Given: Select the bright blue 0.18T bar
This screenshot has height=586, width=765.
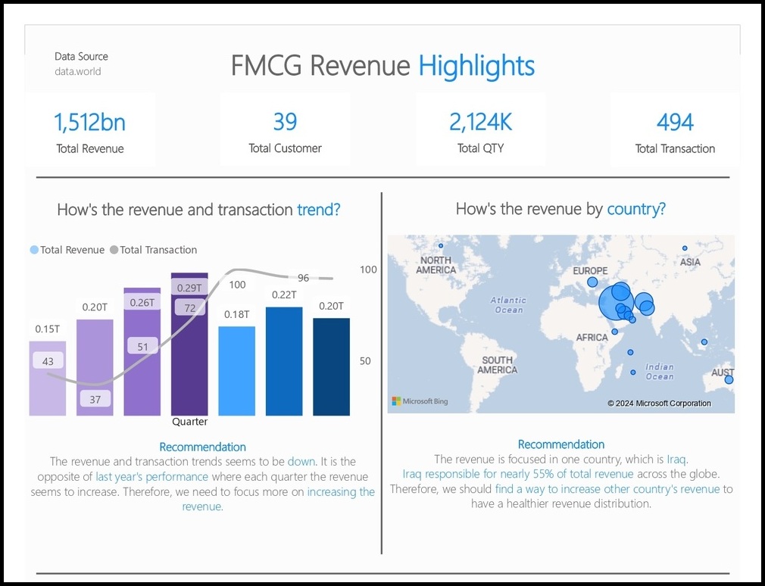Looking at the screenshot, I should (236, 371).
